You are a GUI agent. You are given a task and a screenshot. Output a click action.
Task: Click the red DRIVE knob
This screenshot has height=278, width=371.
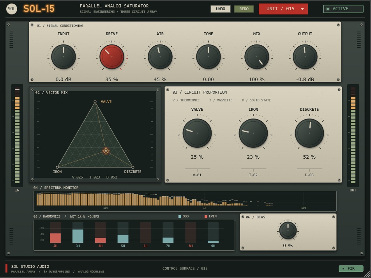112,57
